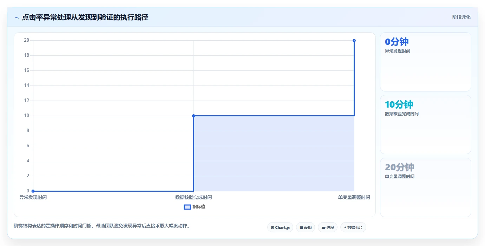Click the blue legend swatch for 指标值
Screen dimensions: 485x246
point(188,207)
